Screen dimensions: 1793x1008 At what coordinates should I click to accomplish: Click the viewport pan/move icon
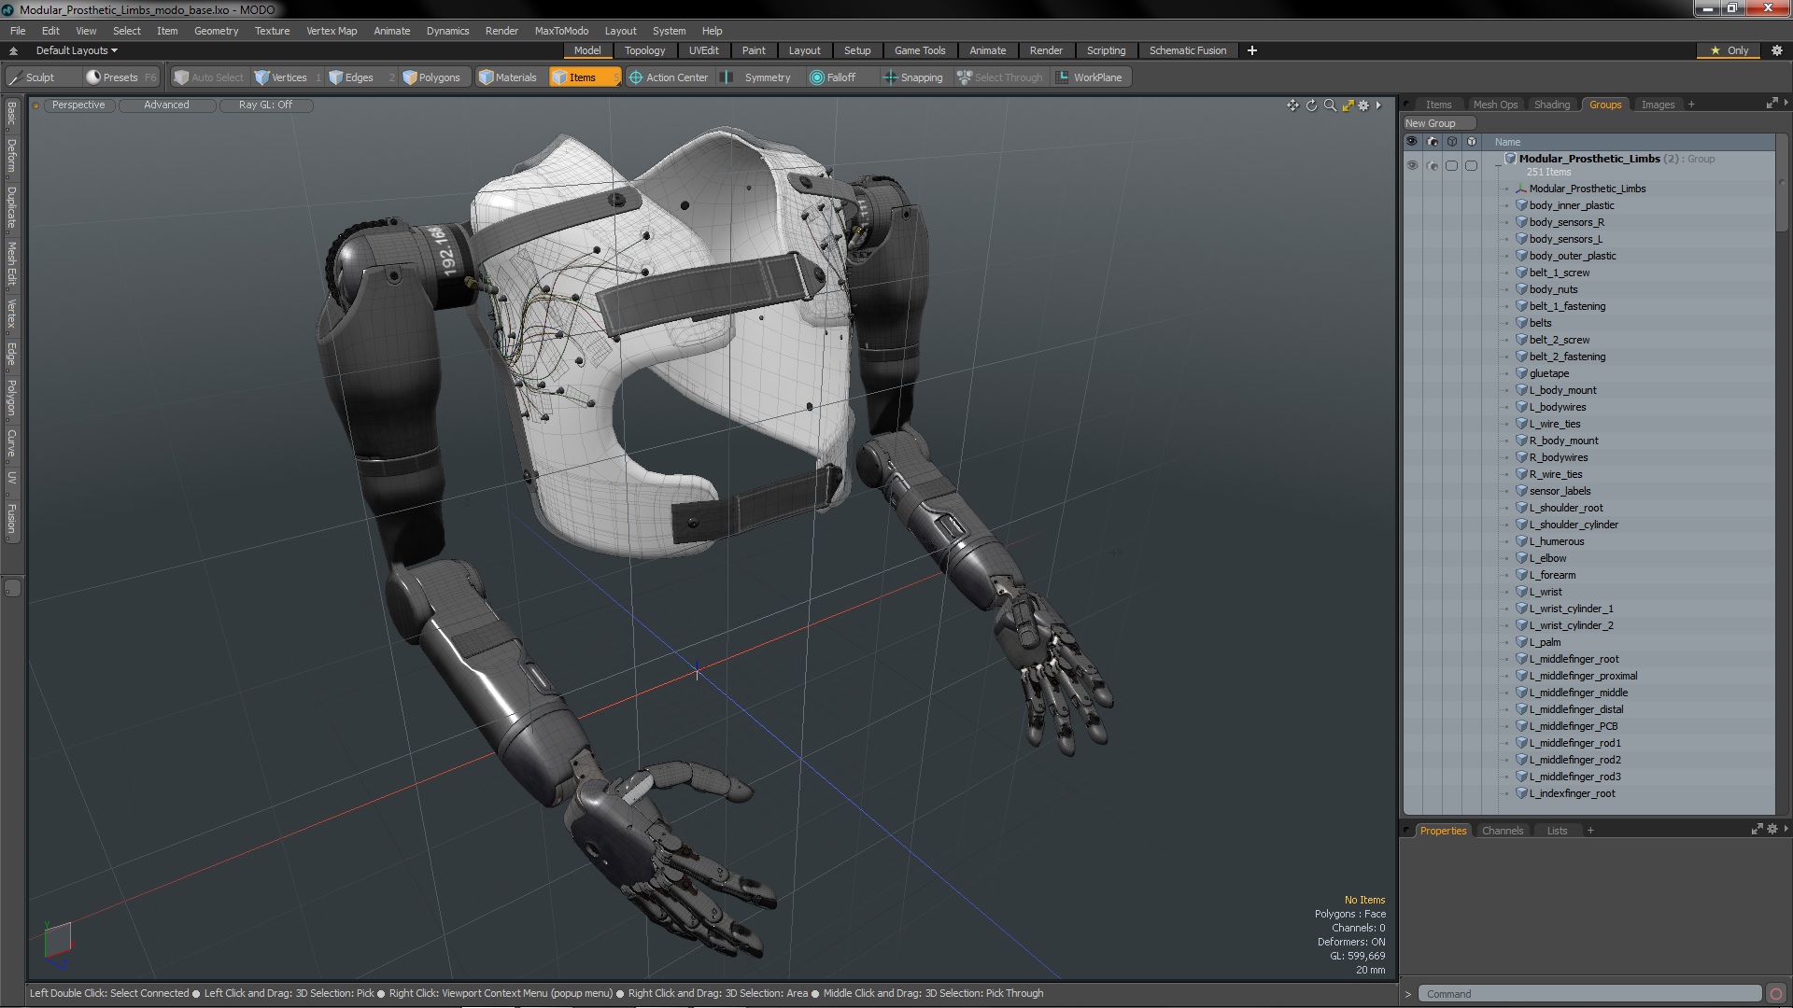[1292, 105]
